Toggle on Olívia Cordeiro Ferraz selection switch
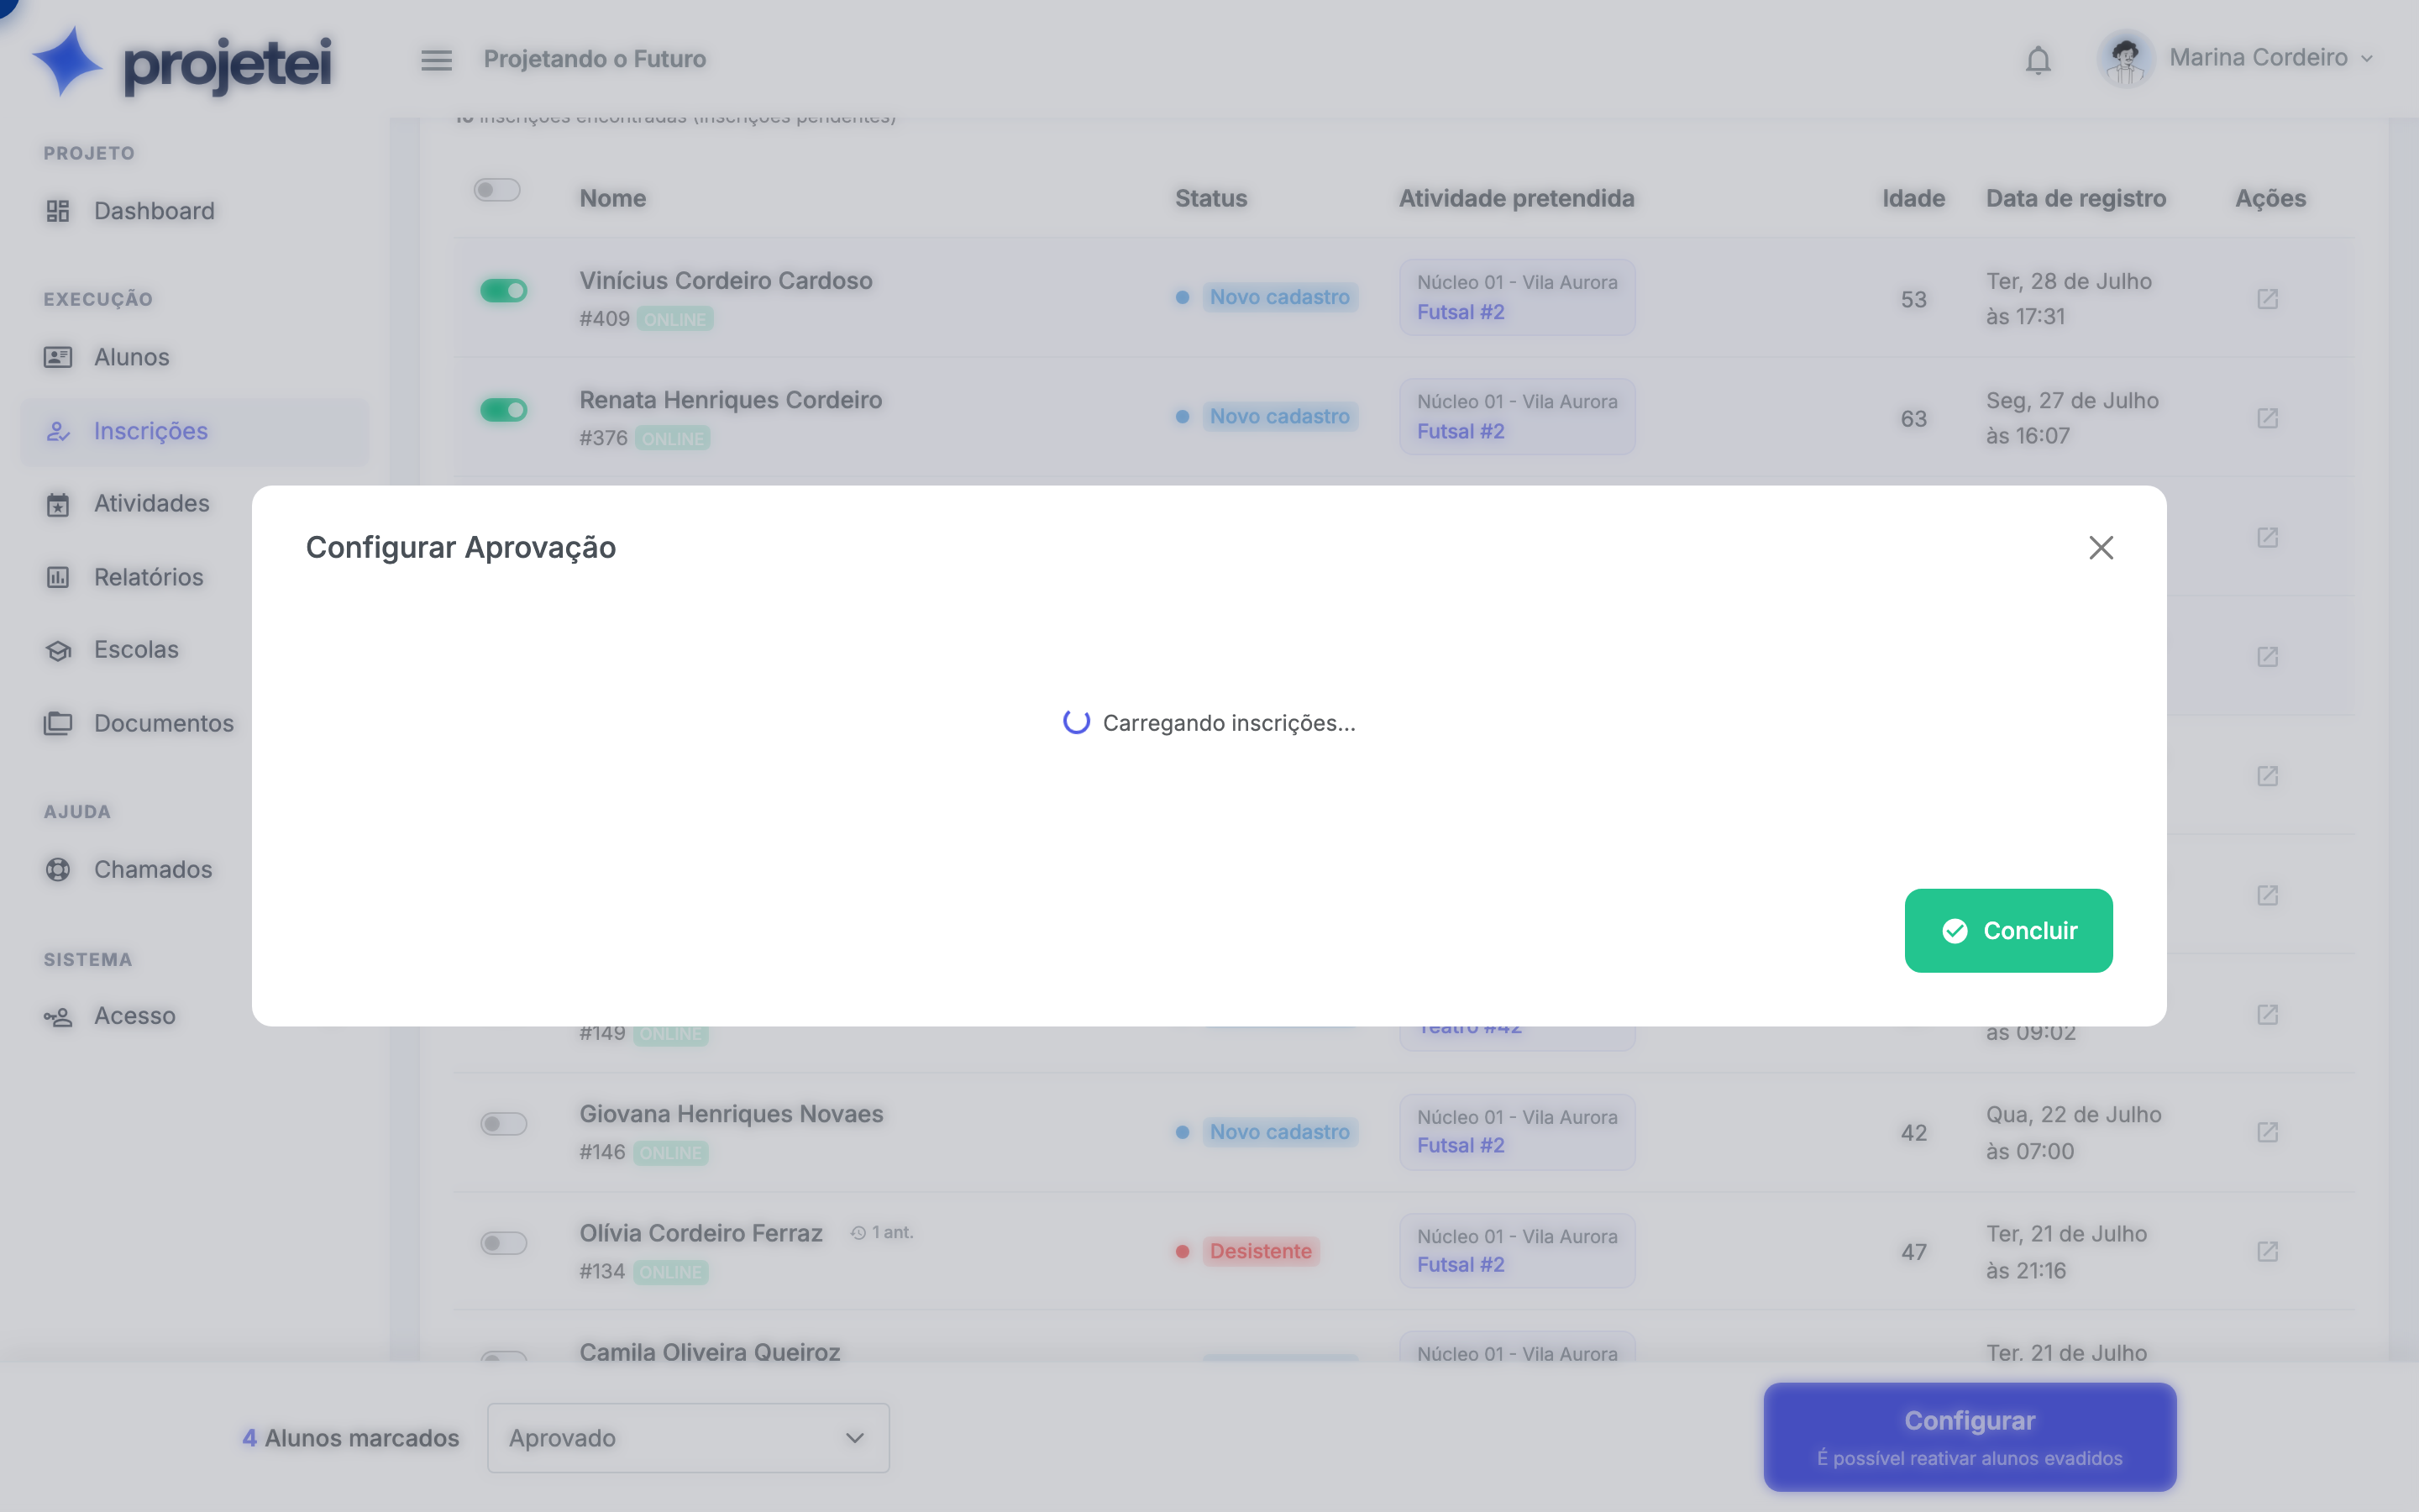Image resolution: width=2419 pixels, height=1512 pixels. tap(504, 1243)
